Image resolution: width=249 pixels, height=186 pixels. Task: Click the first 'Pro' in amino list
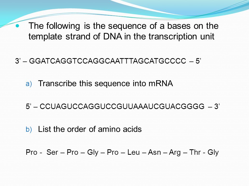tap(31, 152)
